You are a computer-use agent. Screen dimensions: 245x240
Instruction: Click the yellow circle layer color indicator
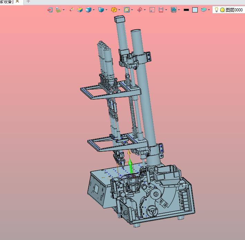click(222, 10)
